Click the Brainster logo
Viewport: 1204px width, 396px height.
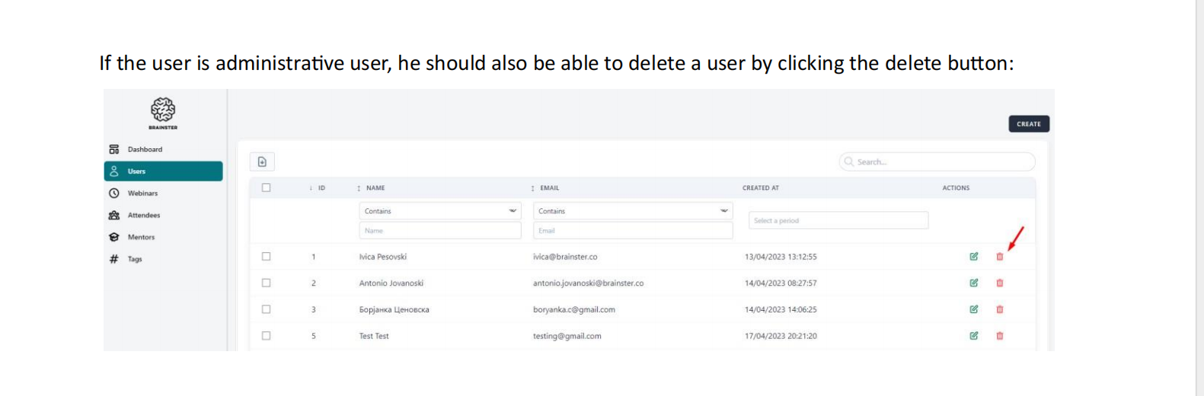(x=163, y=112)
